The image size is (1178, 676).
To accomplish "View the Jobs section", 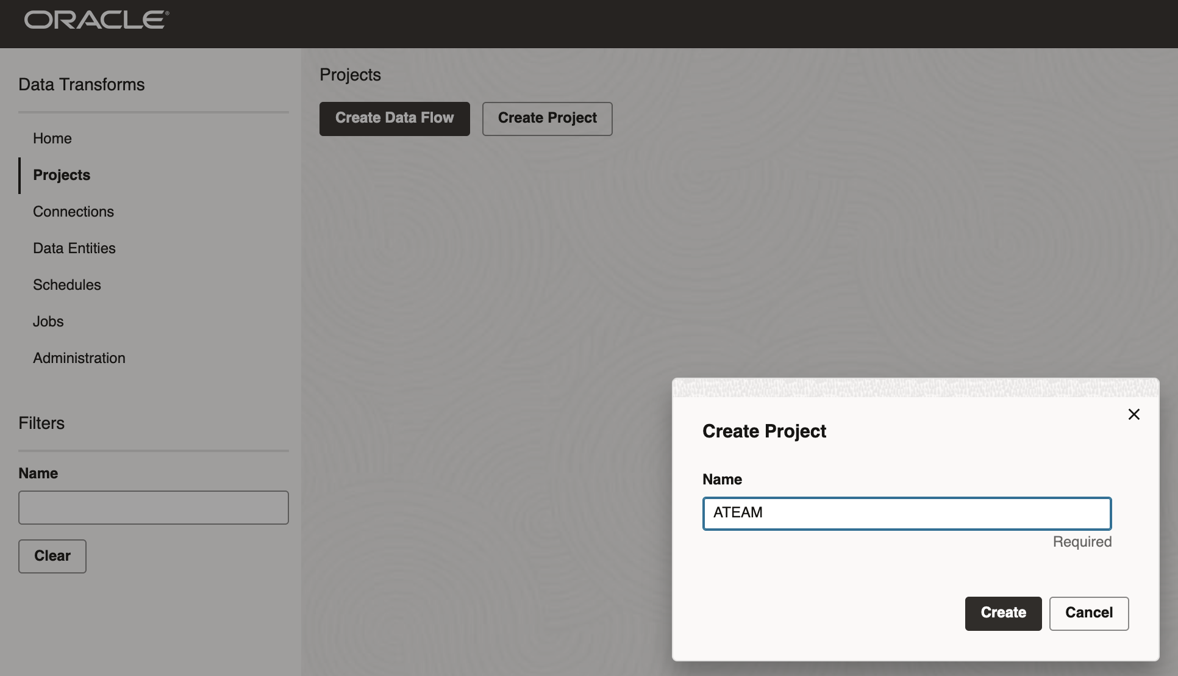I will click(x=48, y=322).
